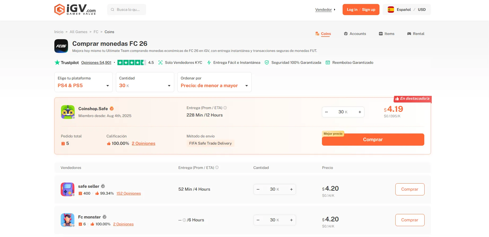Go to All Games breadcrumb
The height and width of the screenshot is (237, 489).
[x=78, y=32]
